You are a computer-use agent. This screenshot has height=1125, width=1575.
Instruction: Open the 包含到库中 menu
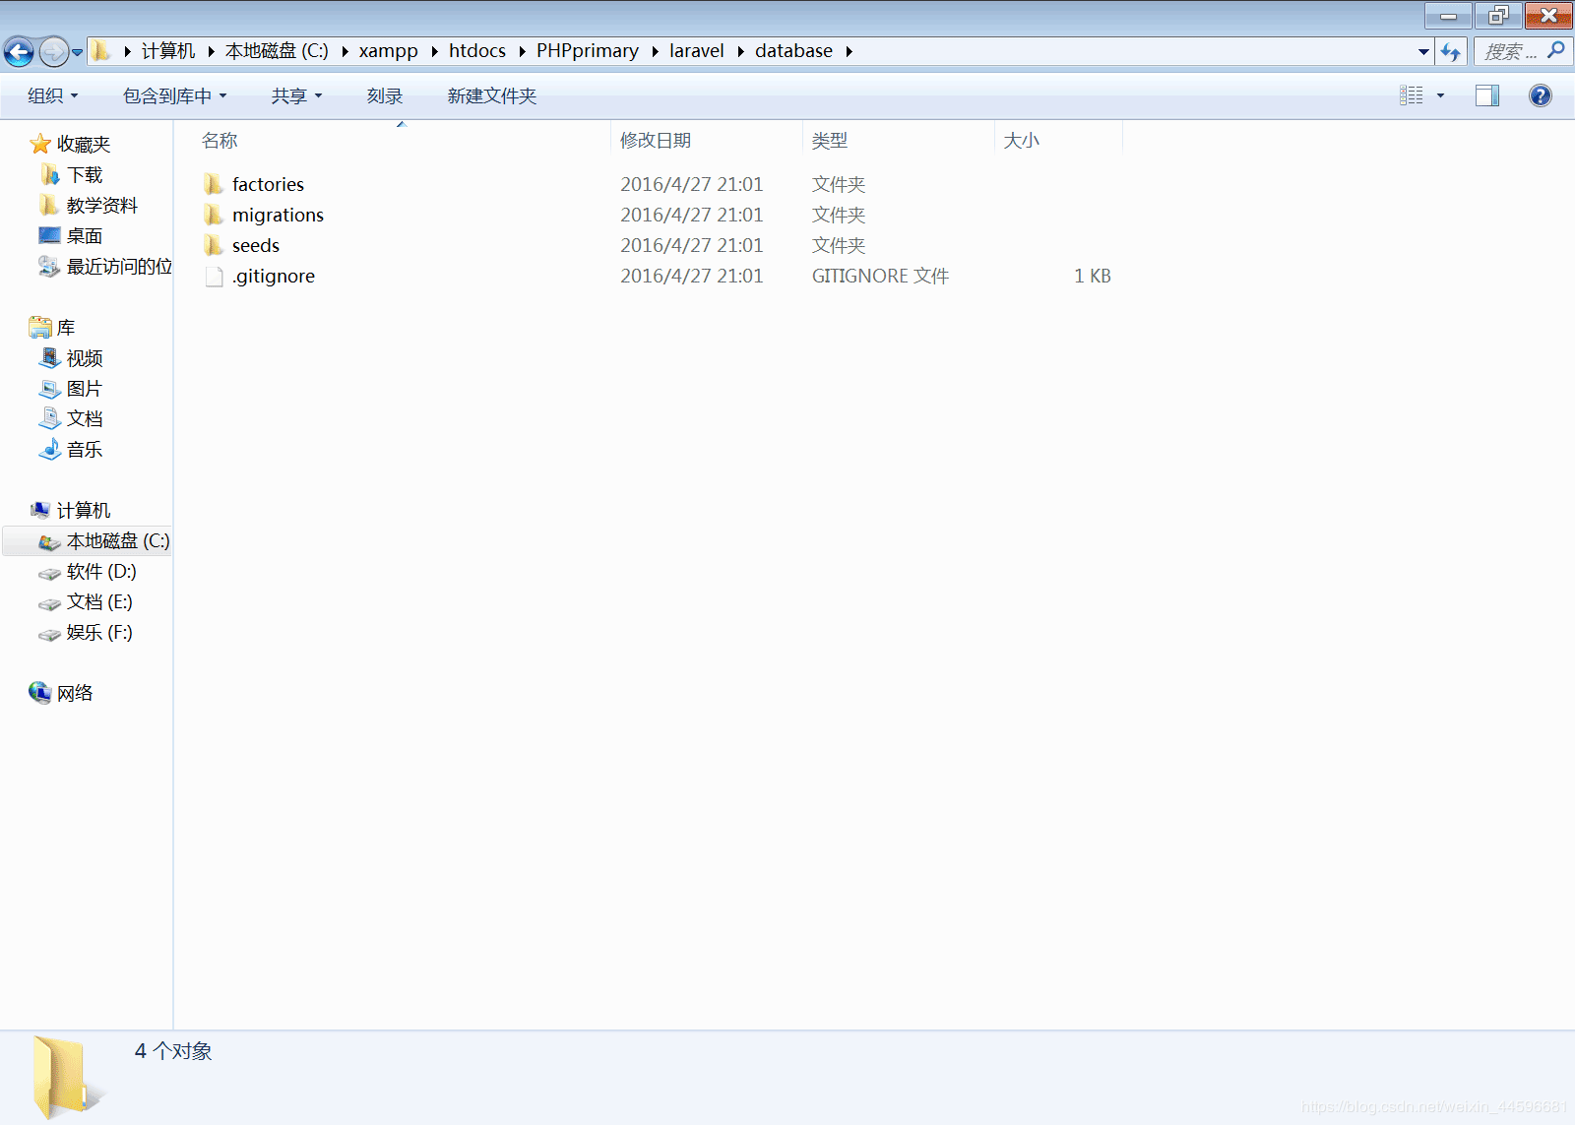click(x=174, y=95)
